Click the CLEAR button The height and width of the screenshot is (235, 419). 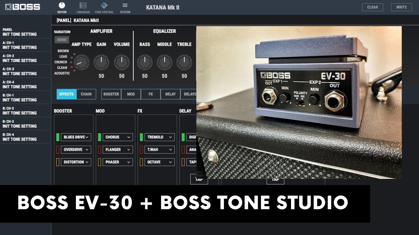pos(373,7)
